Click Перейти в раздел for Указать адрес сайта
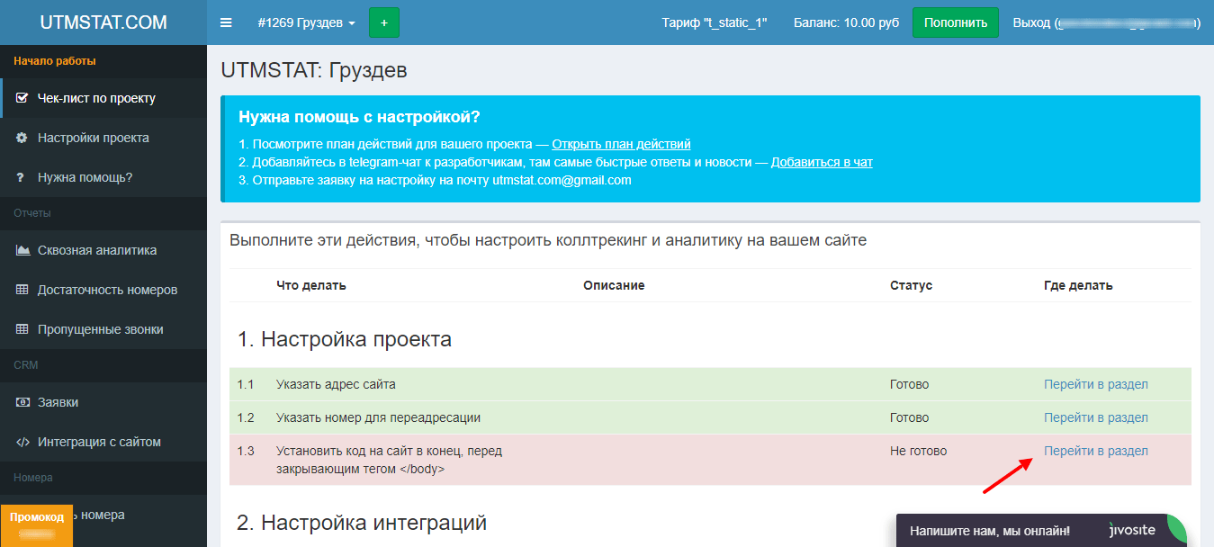This screenshot has width=1214, height=547. (1095, 384)
